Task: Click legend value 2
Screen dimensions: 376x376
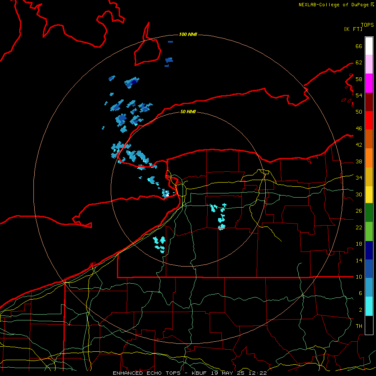Action: pos(361,310)
